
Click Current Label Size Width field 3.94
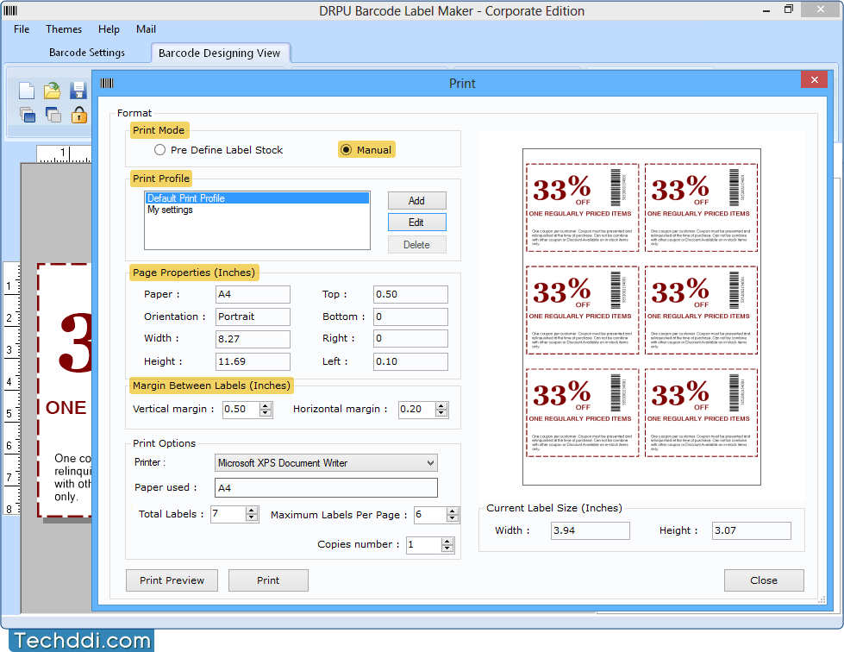coord(591,530)
